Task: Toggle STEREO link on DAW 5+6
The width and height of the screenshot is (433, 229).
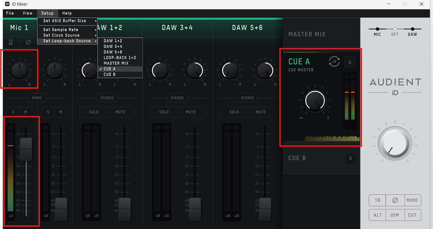Action: [247, 98]
